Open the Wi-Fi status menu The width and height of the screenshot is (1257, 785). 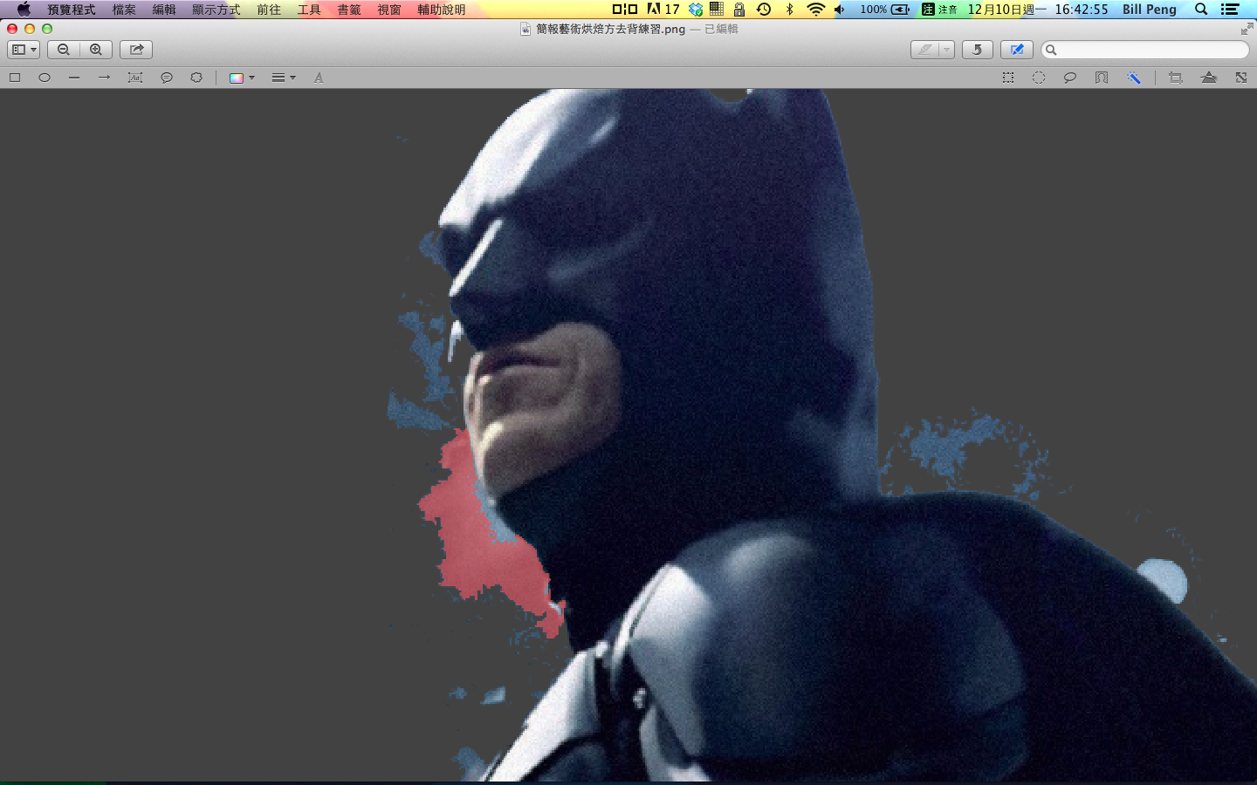(815, 10)
